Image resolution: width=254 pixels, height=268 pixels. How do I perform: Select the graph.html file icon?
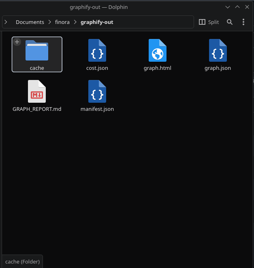pos(158,50)
